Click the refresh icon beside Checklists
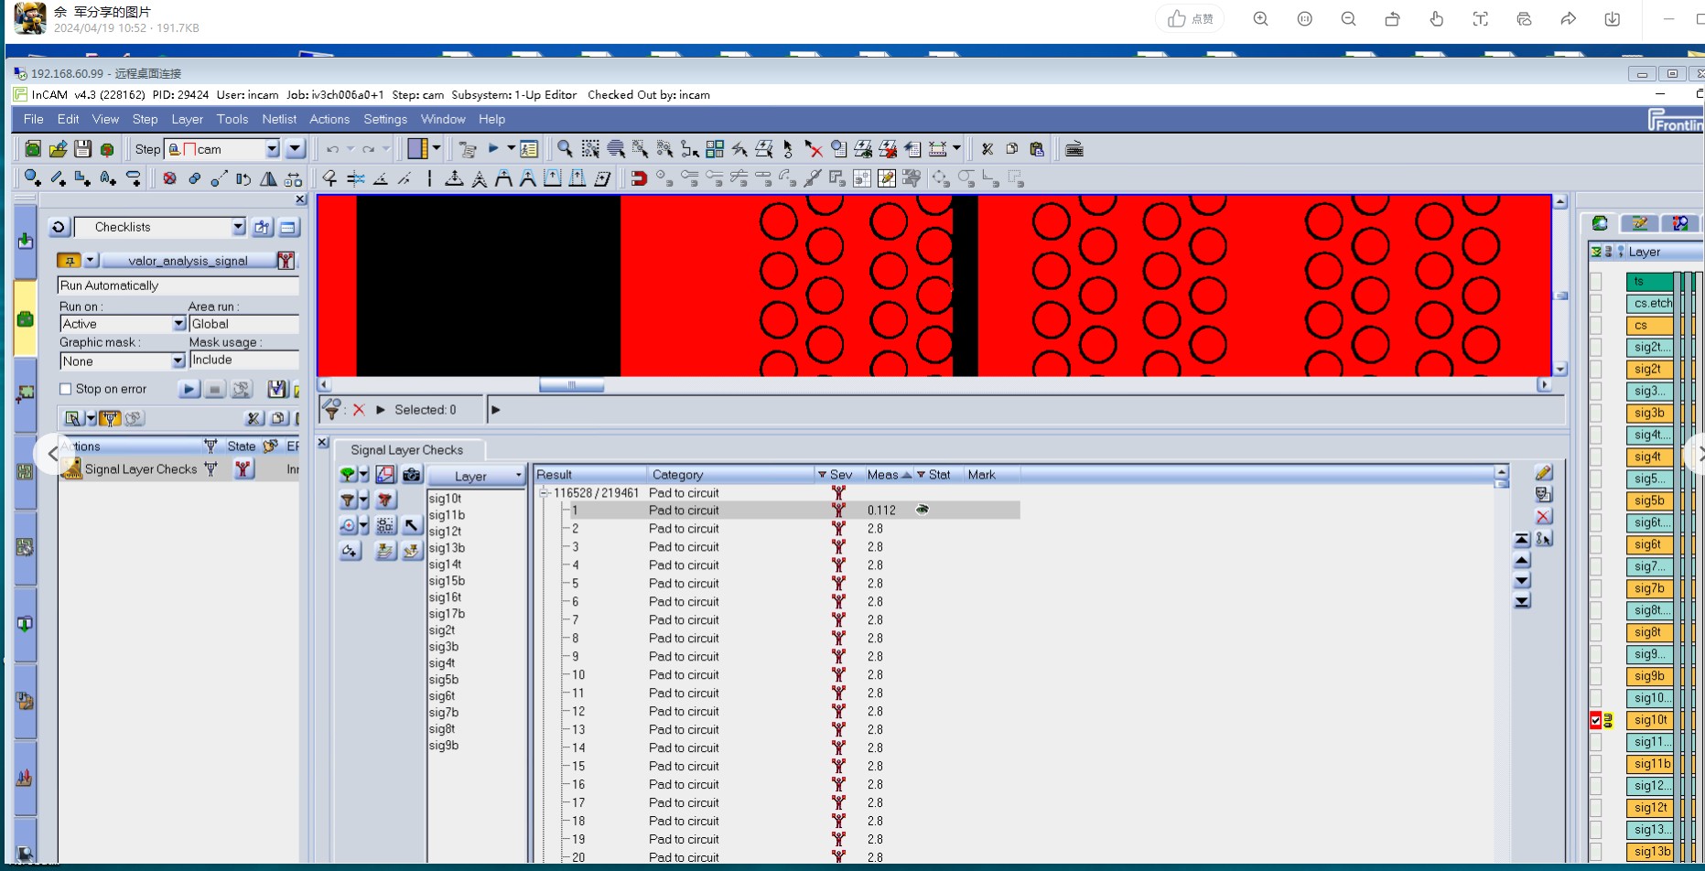The width and height of the screenshot is (1705, 871). pyautogui.click(x=59, y=227)
